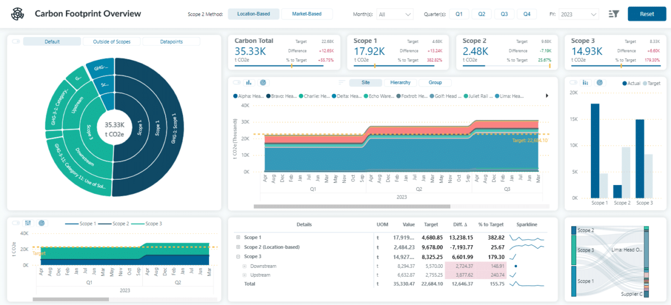Click the bullseye icon in the Actual vs Target panel
Screen dimensions: 671x305
(600, 82)
